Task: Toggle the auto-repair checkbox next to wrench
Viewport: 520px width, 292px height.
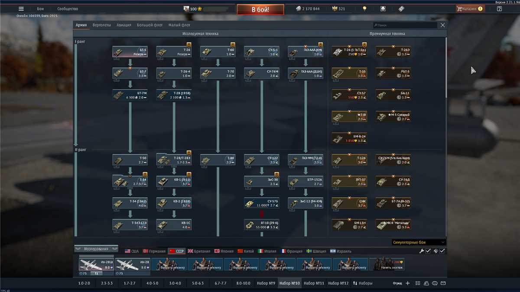Action: pyautogui.click(x=428, y=251)
